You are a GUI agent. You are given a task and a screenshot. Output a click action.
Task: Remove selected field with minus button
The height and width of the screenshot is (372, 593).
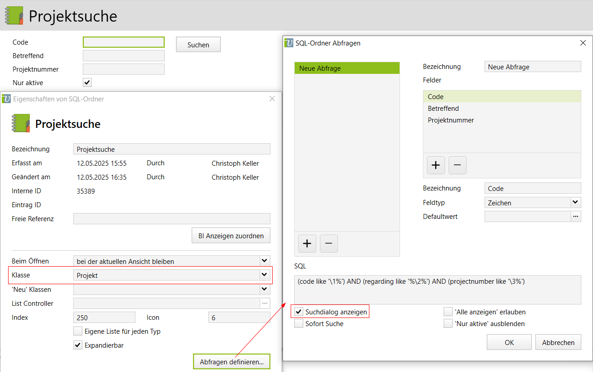[457, 165]
